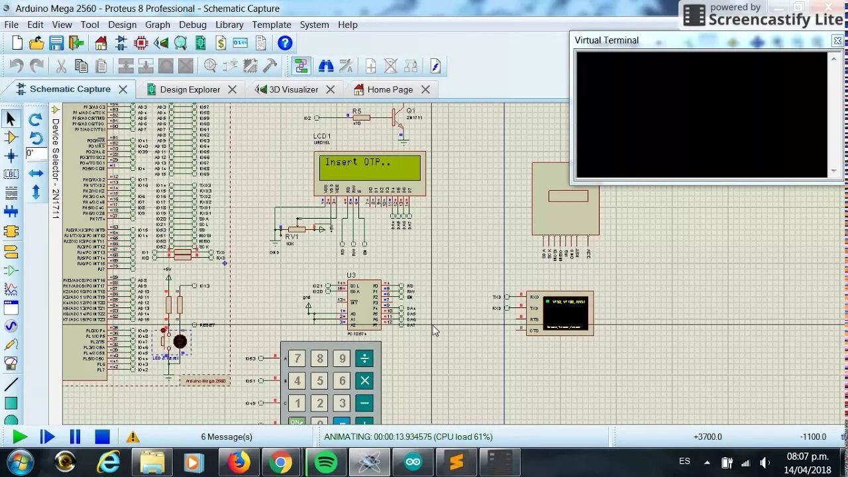Choose the 2D Graphics Line tool
Image resolution: width=848 pixels, height=477 pixels.
point(11,385)
